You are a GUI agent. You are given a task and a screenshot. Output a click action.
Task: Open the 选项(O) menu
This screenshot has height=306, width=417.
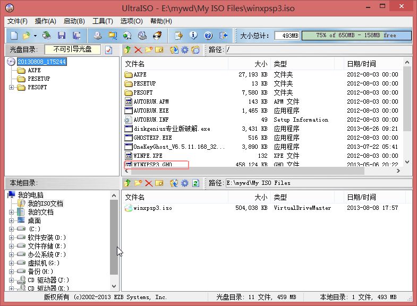pos(131,21)
